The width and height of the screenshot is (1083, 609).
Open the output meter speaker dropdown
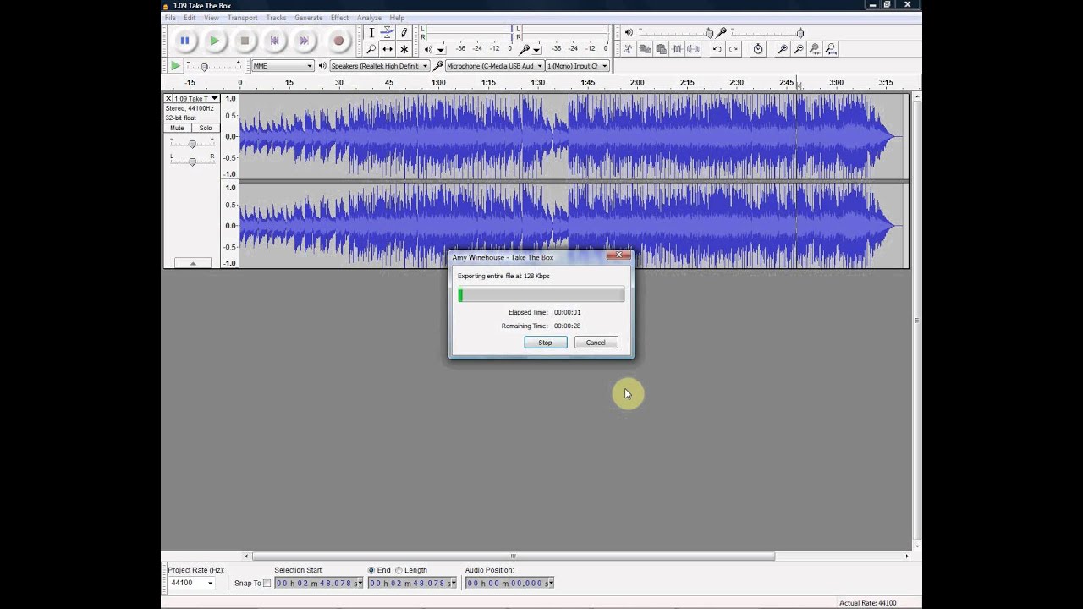(x=440, y=50)
